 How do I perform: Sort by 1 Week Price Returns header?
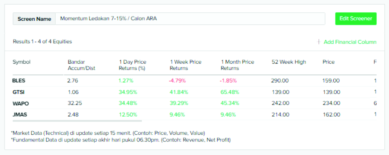pos(186,65)
